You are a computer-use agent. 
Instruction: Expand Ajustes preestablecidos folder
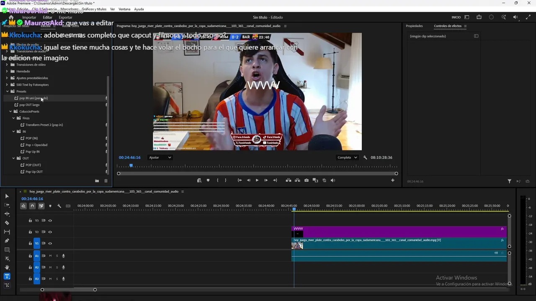click(x=7, y=78)
